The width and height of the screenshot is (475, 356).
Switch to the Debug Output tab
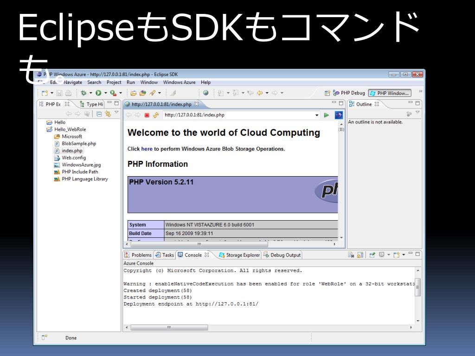click(x=282, y=255)
